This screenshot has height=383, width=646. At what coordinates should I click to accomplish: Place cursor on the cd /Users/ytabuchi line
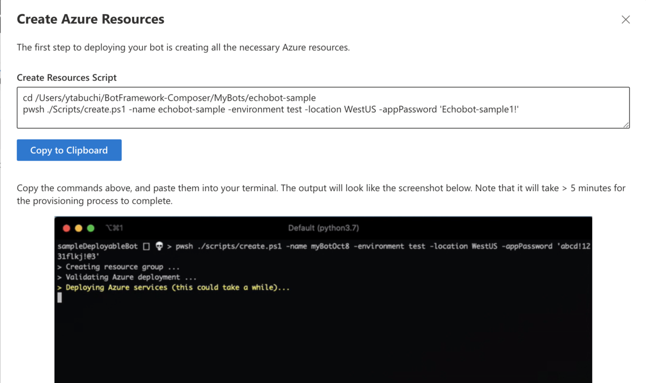(169, 98)
